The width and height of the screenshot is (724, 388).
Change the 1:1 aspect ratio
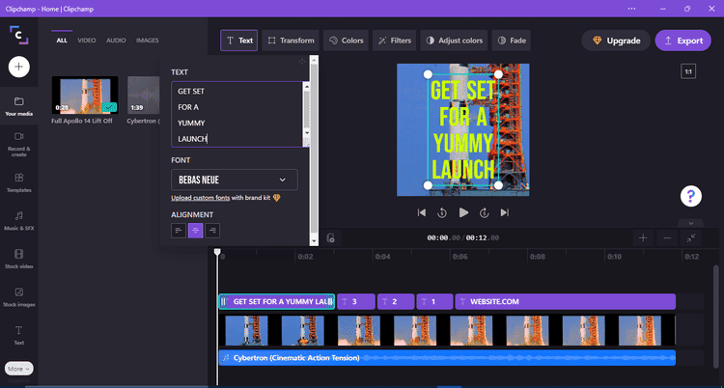(x=688, y=71)
